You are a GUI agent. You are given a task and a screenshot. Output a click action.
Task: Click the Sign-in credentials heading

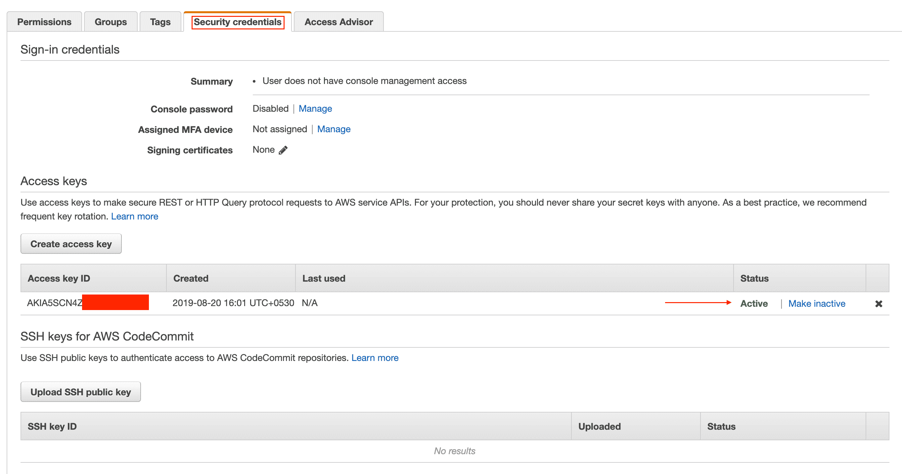70,49
